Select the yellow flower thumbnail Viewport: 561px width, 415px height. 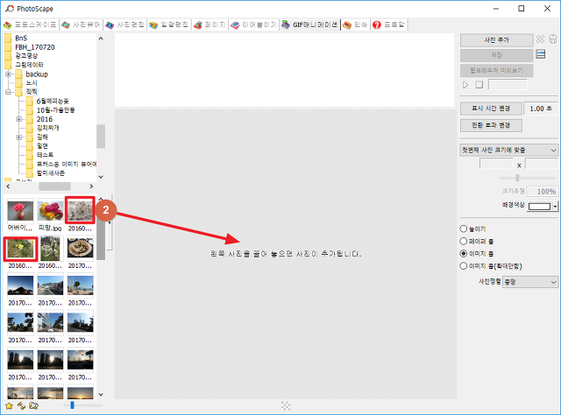20,249
